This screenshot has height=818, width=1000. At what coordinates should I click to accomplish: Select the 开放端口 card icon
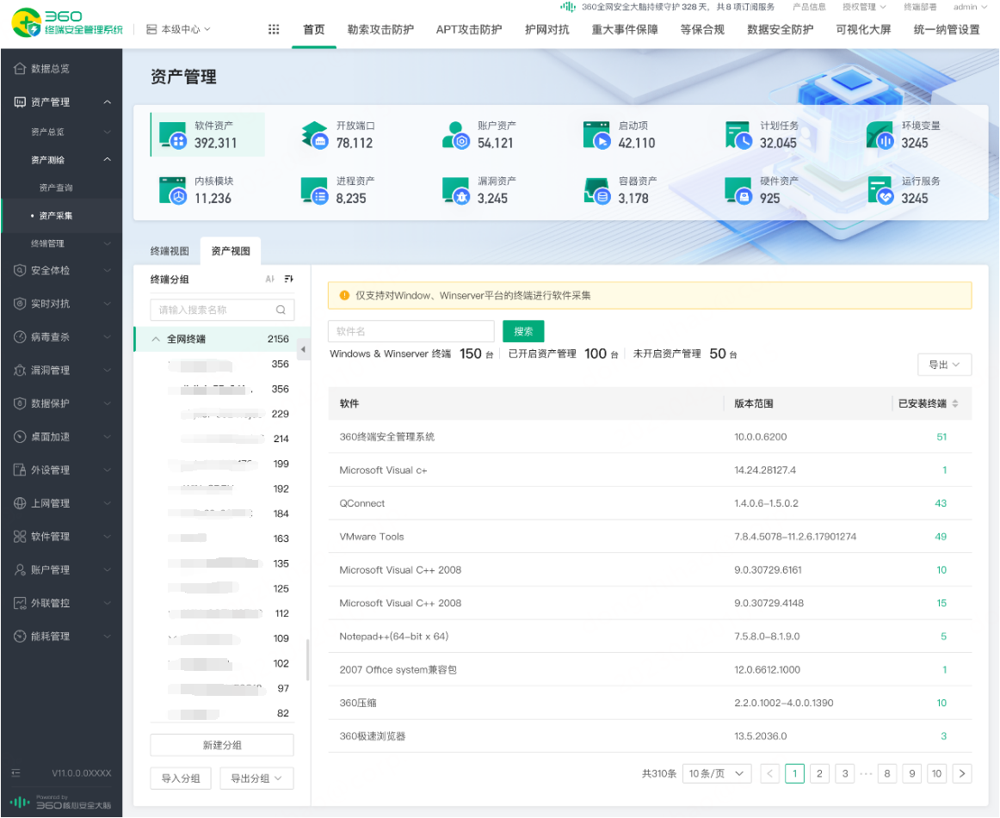314,134
